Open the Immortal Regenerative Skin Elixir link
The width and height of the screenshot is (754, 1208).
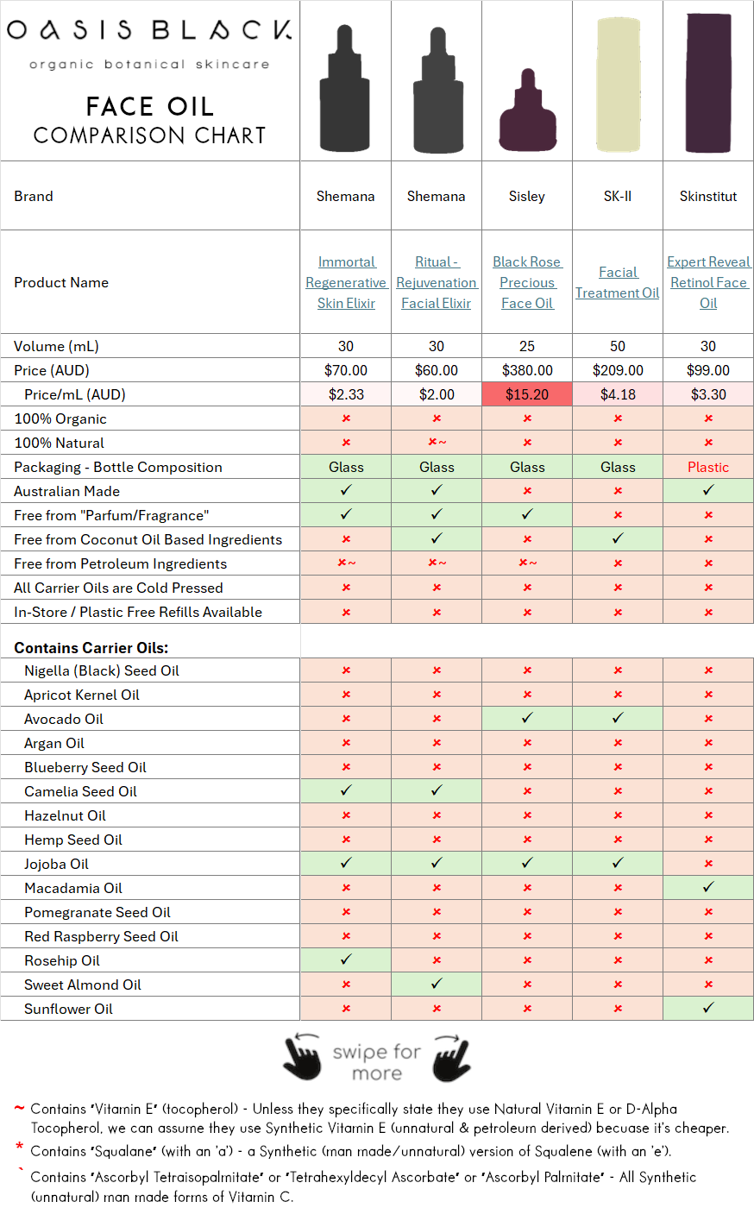click(x=346, y=282)
